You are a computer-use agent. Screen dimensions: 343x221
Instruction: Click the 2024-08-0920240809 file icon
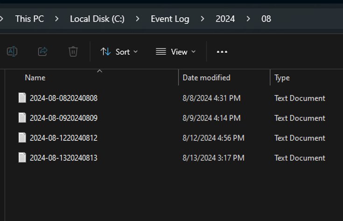(x=22, y=118)
